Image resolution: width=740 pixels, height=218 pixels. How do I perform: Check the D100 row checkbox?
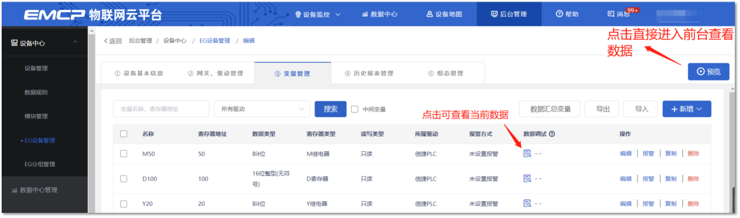[123, 179]
